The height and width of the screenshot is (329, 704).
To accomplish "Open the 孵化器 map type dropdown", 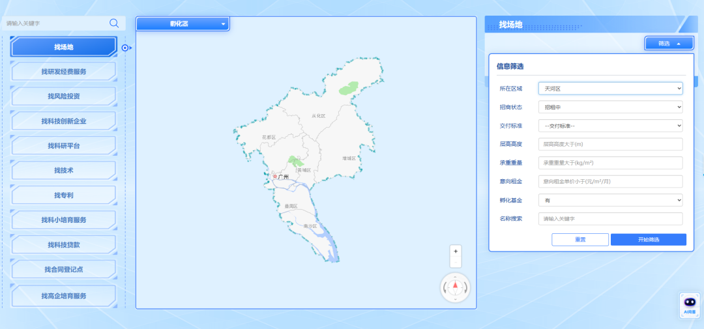I will (183, 24).
